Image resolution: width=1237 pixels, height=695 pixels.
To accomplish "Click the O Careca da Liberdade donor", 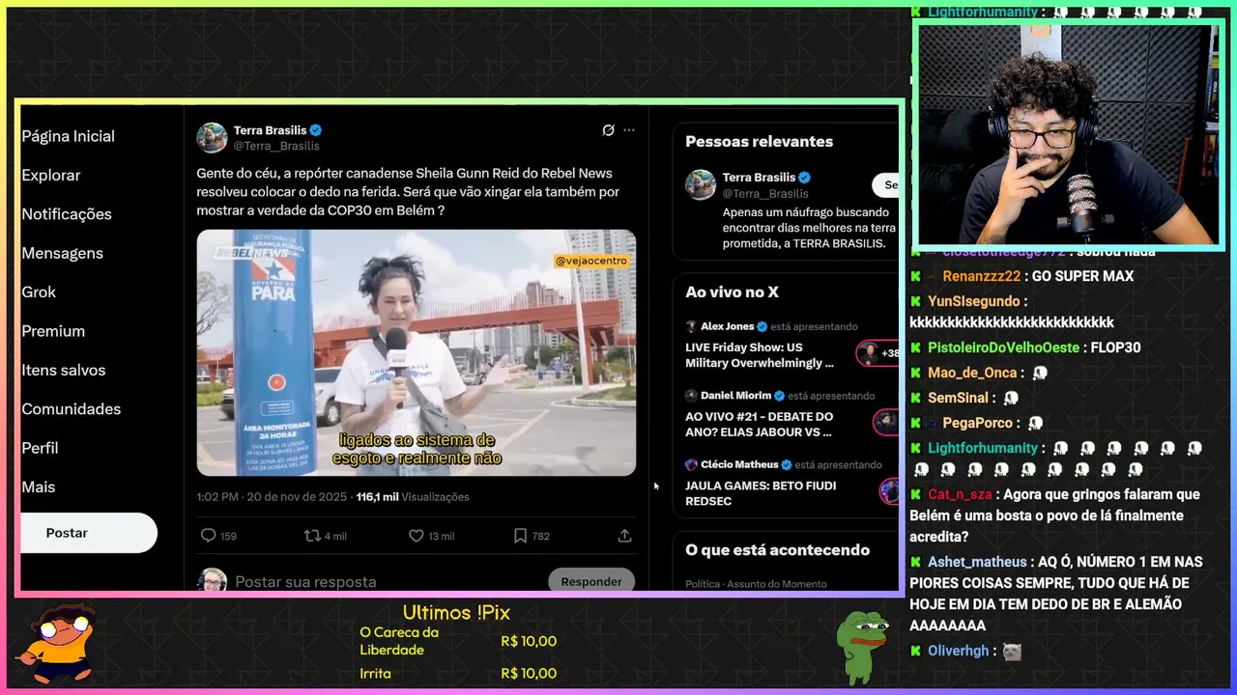I will [x=399, y=641].
